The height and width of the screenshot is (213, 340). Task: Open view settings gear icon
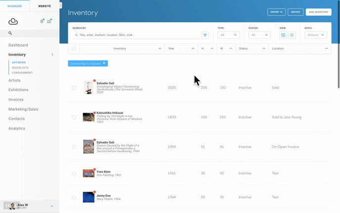point(292,35)
